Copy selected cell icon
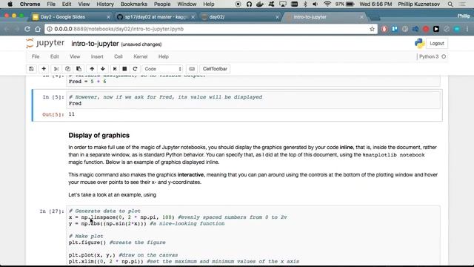This screenshot has width=474, height=267. [x=67, y=69]
